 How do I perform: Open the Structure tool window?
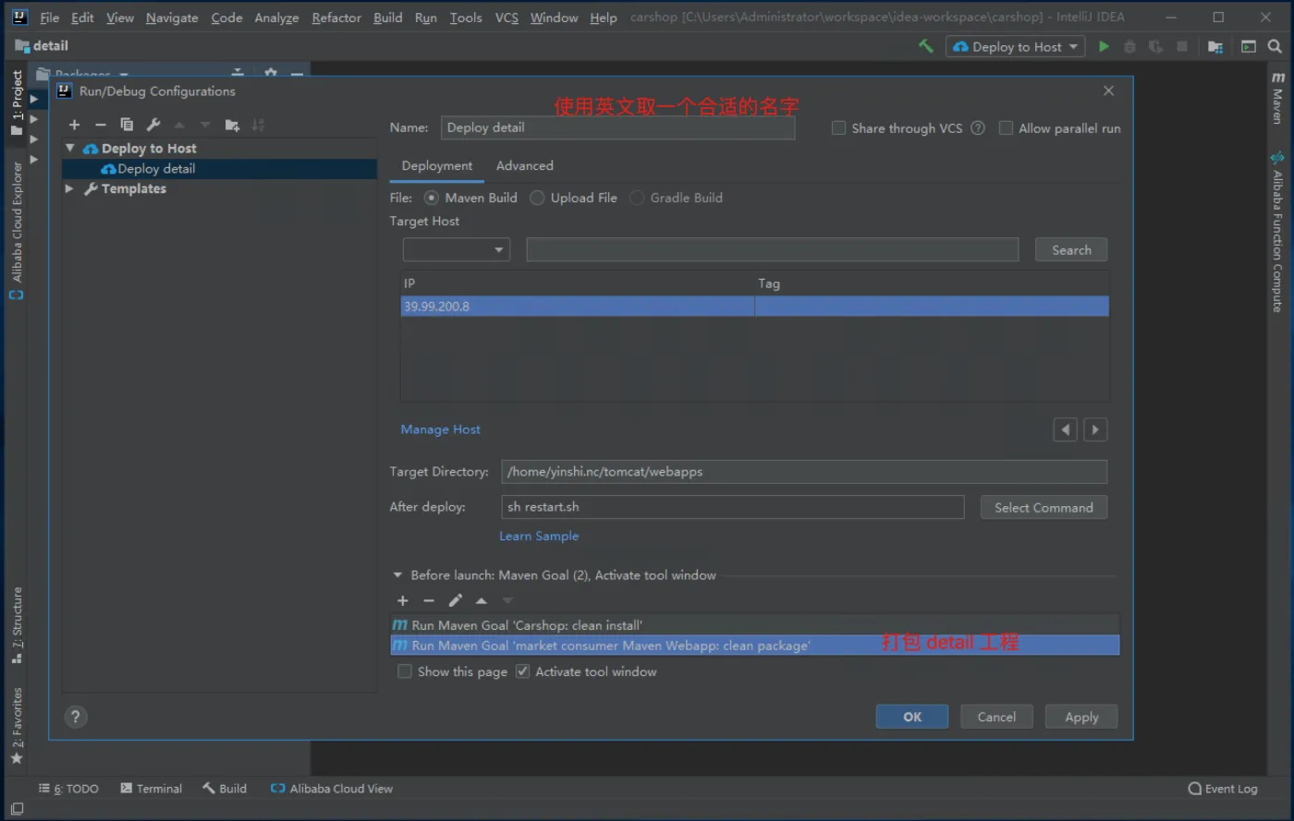[x=16, y=625]
